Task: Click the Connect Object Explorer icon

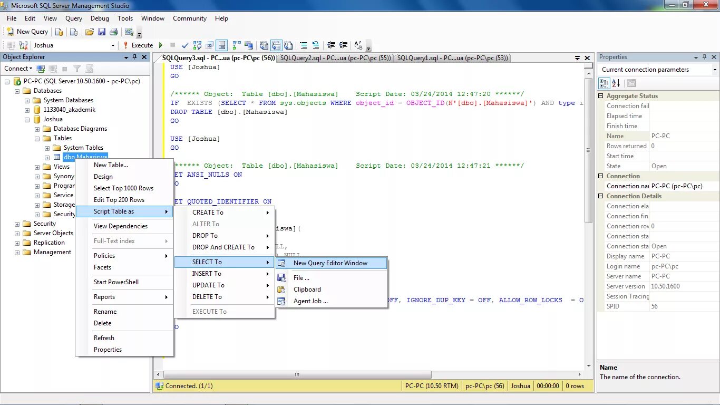Action: pyautogui.click(x=41, y=69)
